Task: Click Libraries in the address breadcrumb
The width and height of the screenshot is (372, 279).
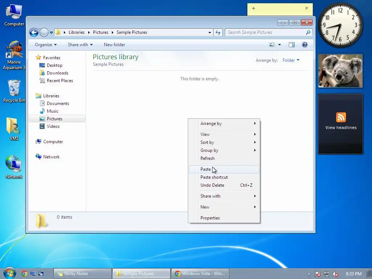Action: pos(76,32)
